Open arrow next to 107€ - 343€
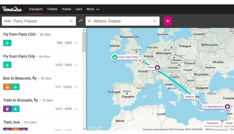234x134 pixels. click(x=76, y=65)
